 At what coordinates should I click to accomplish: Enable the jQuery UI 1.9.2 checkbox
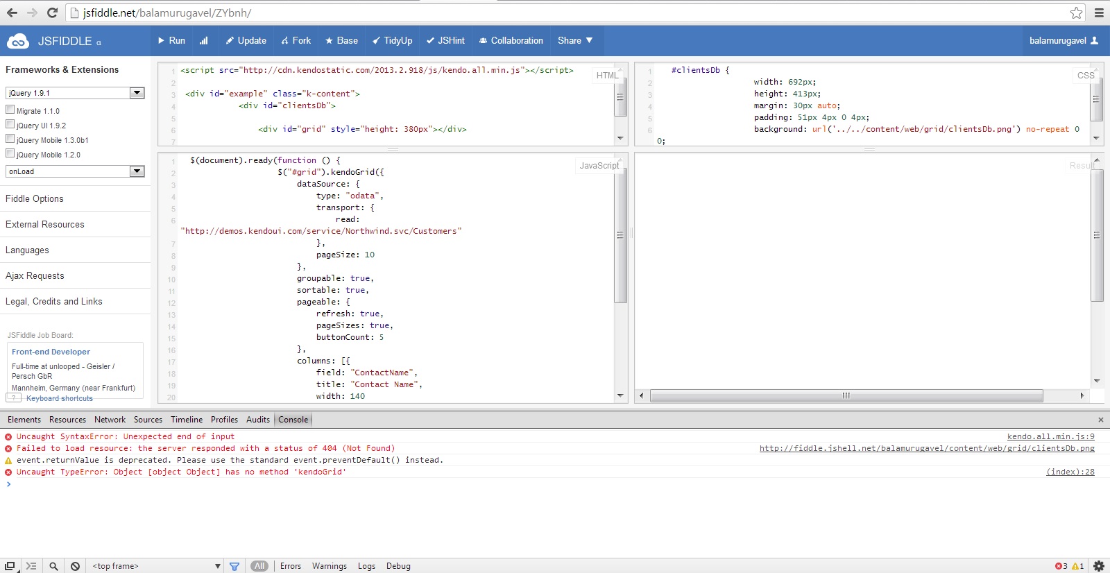[10, 124]
